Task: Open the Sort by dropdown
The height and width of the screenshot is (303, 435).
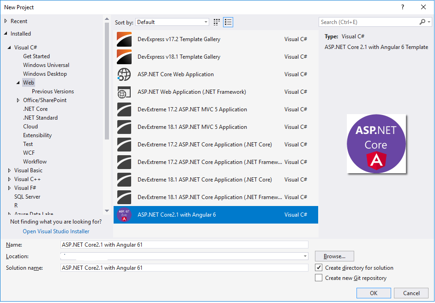Action: click(x=173, y=22)
